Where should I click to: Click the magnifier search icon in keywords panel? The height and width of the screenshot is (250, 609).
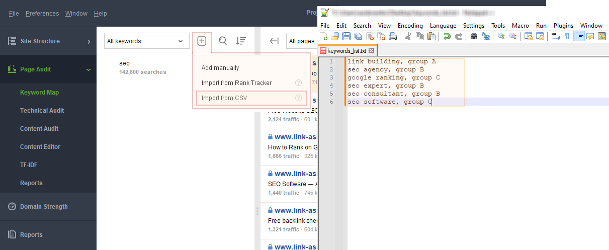(223, 41)
